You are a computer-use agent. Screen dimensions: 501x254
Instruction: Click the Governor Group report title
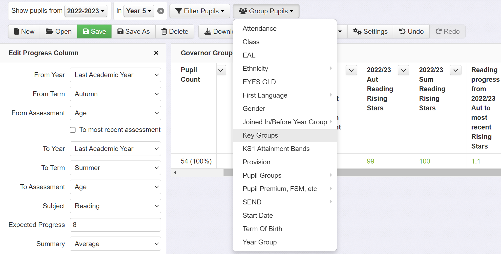click(x=207, y=53)
